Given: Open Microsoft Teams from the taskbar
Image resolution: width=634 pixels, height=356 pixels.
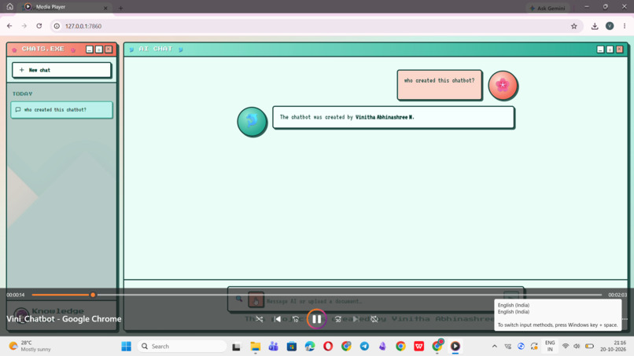Looking at the screenshot, I should (273, 347).
